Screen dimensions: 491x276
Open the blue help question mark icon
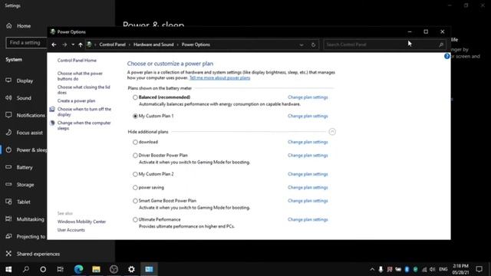447,56
